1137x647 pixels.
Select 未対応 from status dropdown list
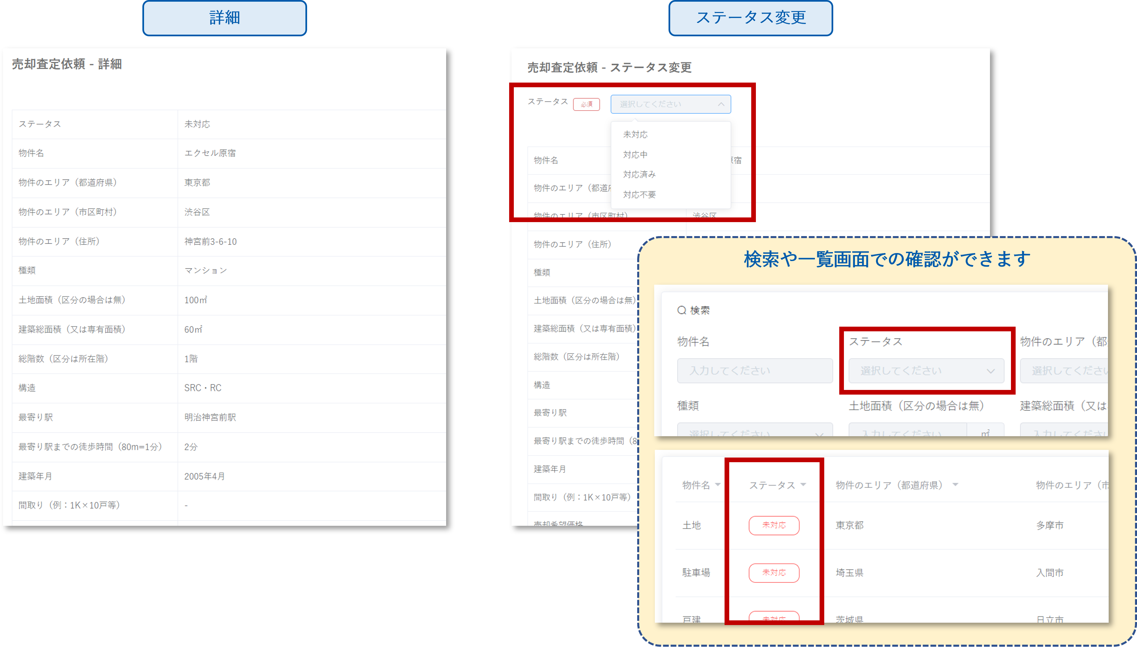click(x=635, y=134)
